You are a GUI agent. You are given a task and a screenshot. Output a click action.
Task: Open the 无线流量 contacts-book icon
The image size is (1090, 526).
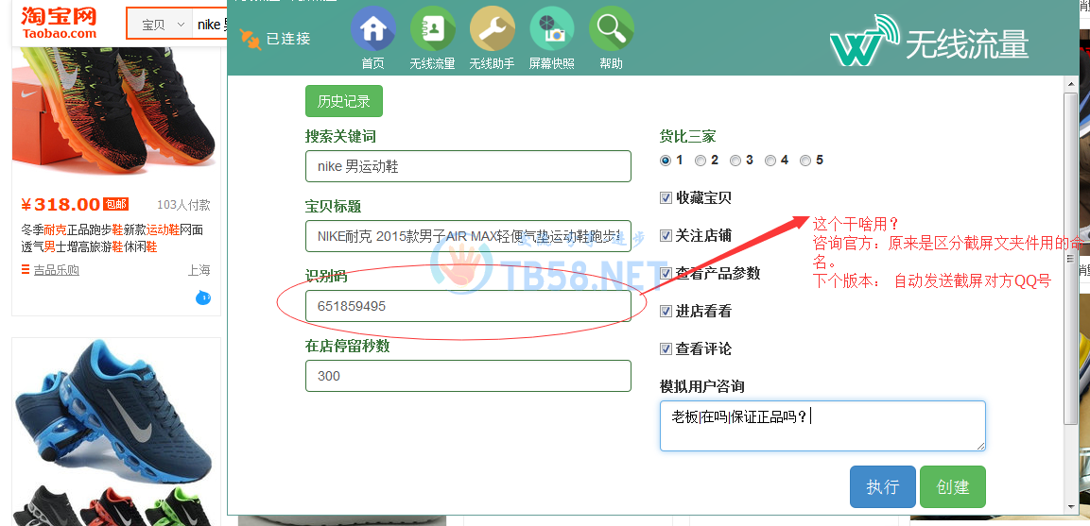[x=432, y=28]
